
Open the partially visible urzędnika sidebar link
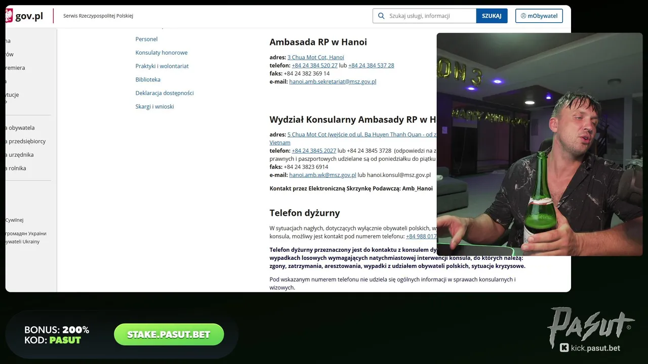click(x=20, y=155)
